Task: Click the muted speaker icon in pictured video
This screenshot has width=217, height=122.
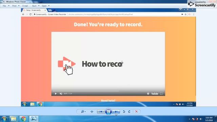Action: pyautogui.click(x=61, y=94)
